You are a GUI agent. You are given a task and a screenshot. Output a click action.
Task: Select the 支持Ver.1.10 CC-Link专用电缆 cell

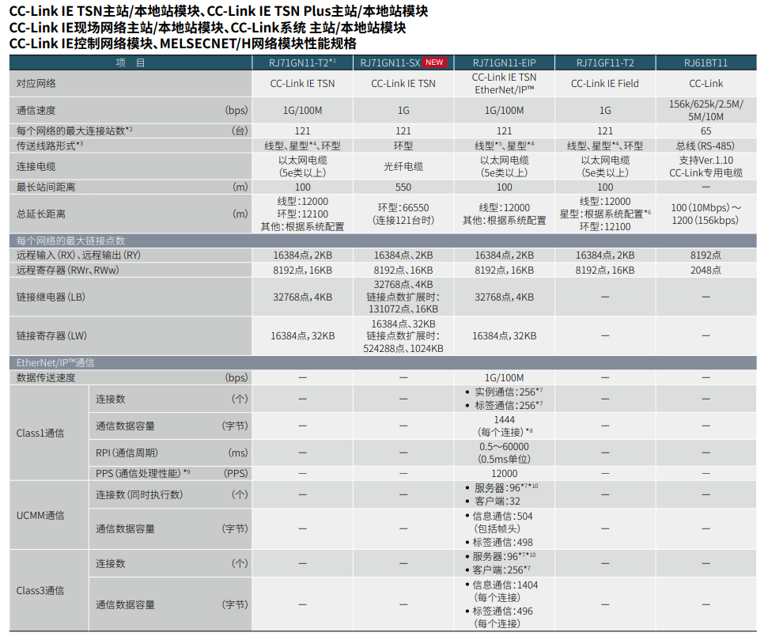[x=706, y=167]
